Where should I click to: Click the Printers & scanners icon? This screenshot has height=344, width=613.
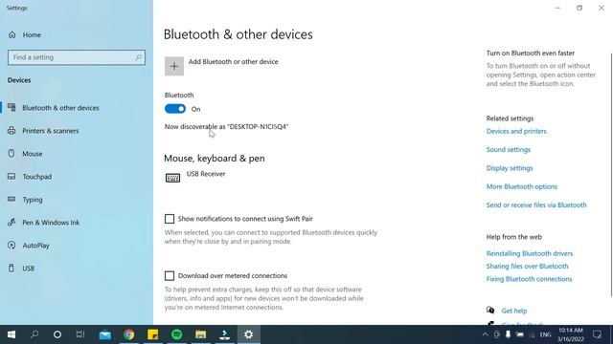tap(11, 131)
